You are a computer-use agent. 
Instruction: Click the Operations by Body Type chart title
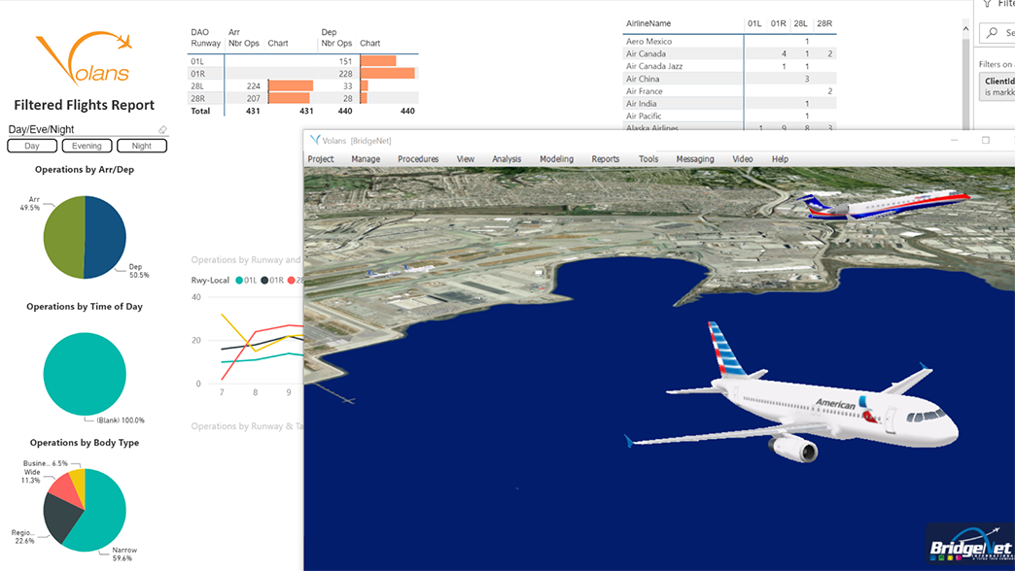(85, 442)
